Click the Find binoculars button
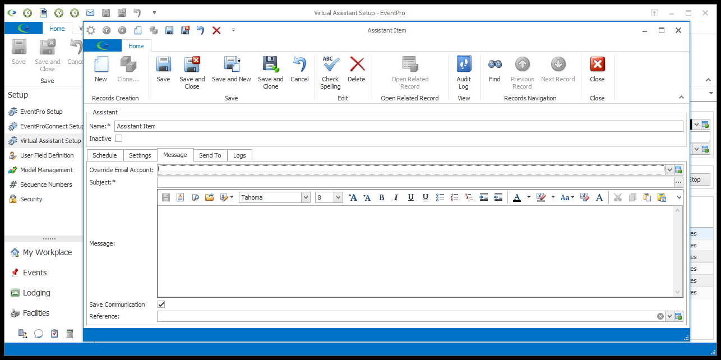Image resolution: width=721 pixels, height=360 pixels. (x=494, y=70)
